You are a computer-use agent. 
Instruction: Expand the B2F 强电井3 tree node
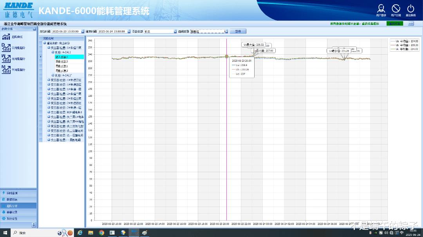pos(49,112)
